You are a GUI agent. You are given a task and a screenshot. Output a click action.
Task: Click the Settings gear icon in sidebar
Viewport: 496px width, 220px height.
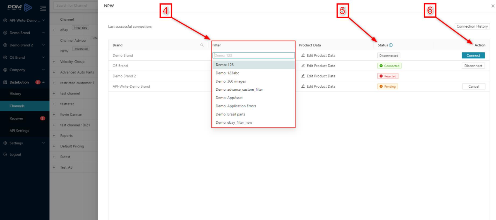pos(5,143)
